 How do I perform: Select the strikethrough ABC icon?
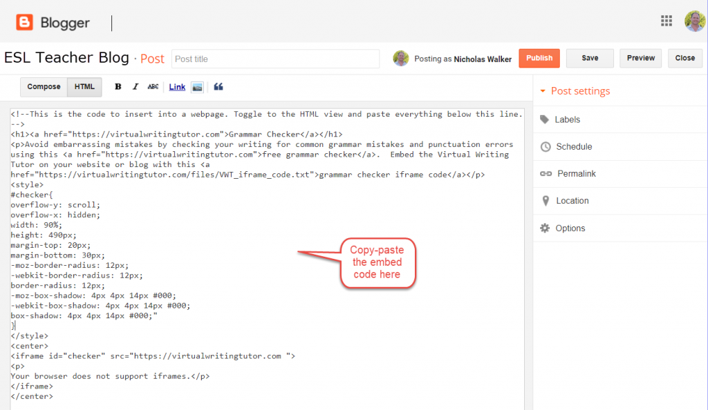(x=153, y=86)
